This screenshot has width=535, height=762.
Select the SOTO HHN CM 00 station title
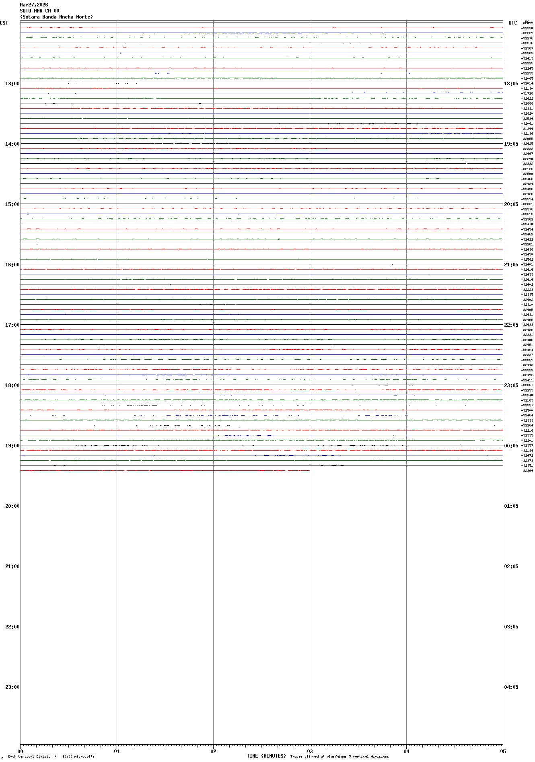pos(39,11)
